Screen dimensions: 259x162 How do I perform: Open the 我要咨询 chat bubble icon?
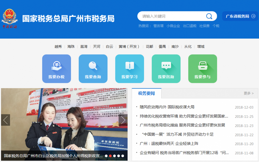(x=166, y=69)
